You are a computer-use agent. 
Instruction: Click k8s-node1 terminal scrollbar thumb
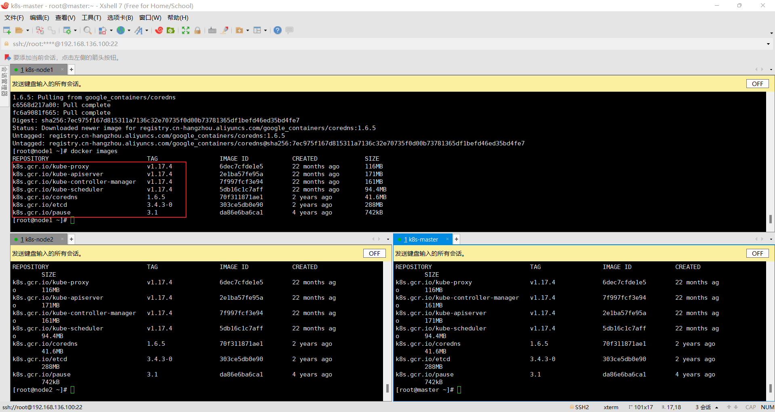[770, 219]
